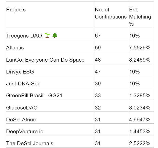Image resolution: width=158 pixels, height=148 pixels.
Task: Click the seedling emoji beside Treegens DAO
Action: tap(47, 36)
